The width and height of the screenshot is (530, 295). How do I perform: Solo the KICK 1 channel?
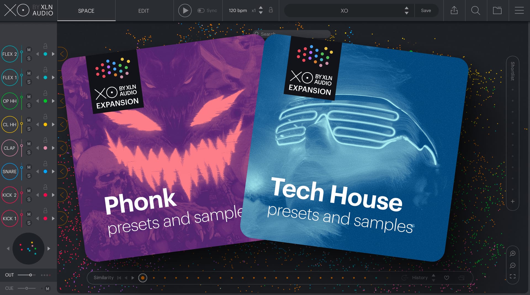(29, 223)
